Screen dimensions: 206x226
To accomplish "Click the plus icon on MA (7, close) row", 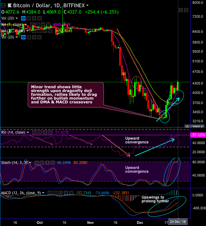I will pos(43,25).
